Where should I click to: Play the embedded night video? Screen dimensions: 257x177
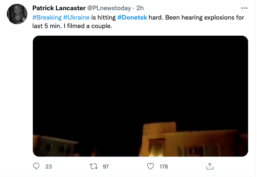[140, 96]
